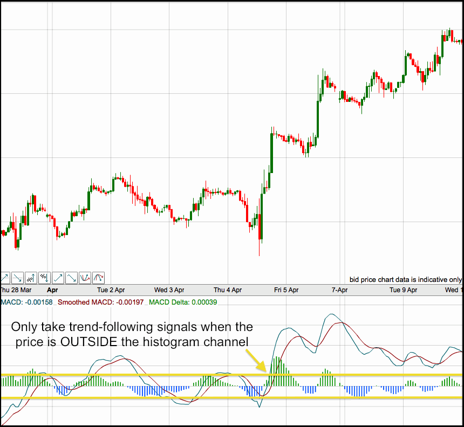Select the arch-shaped peak crossover tool

click(x=98, y=278)
